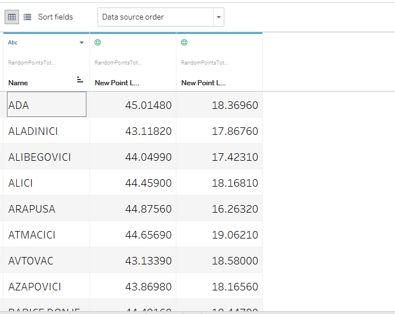The width and height of the screenshot is (395, 314).
Task: Click the value 18.16560
Action: (235, 286)
